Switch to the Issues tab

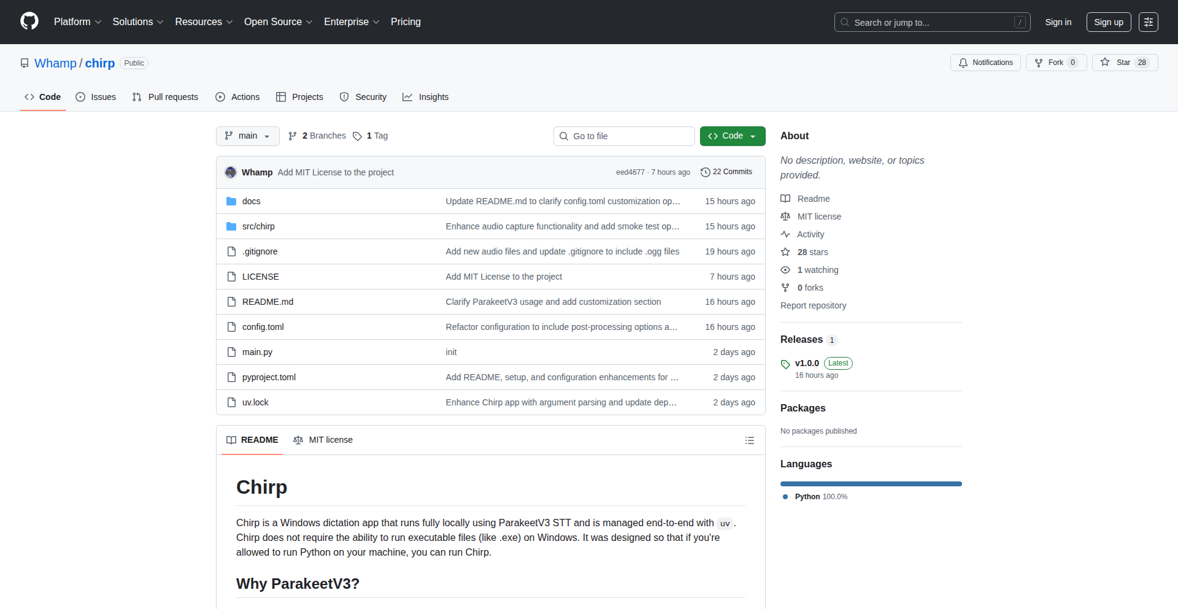point(96,97)
